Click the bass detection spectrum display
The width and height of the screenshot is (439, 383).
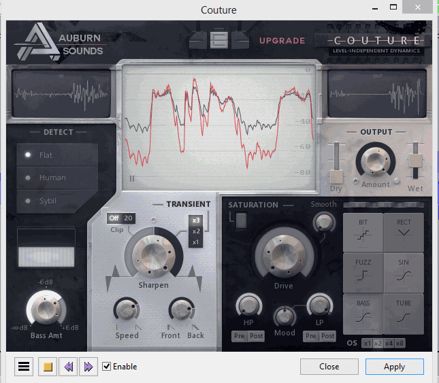tap(46, 248)
